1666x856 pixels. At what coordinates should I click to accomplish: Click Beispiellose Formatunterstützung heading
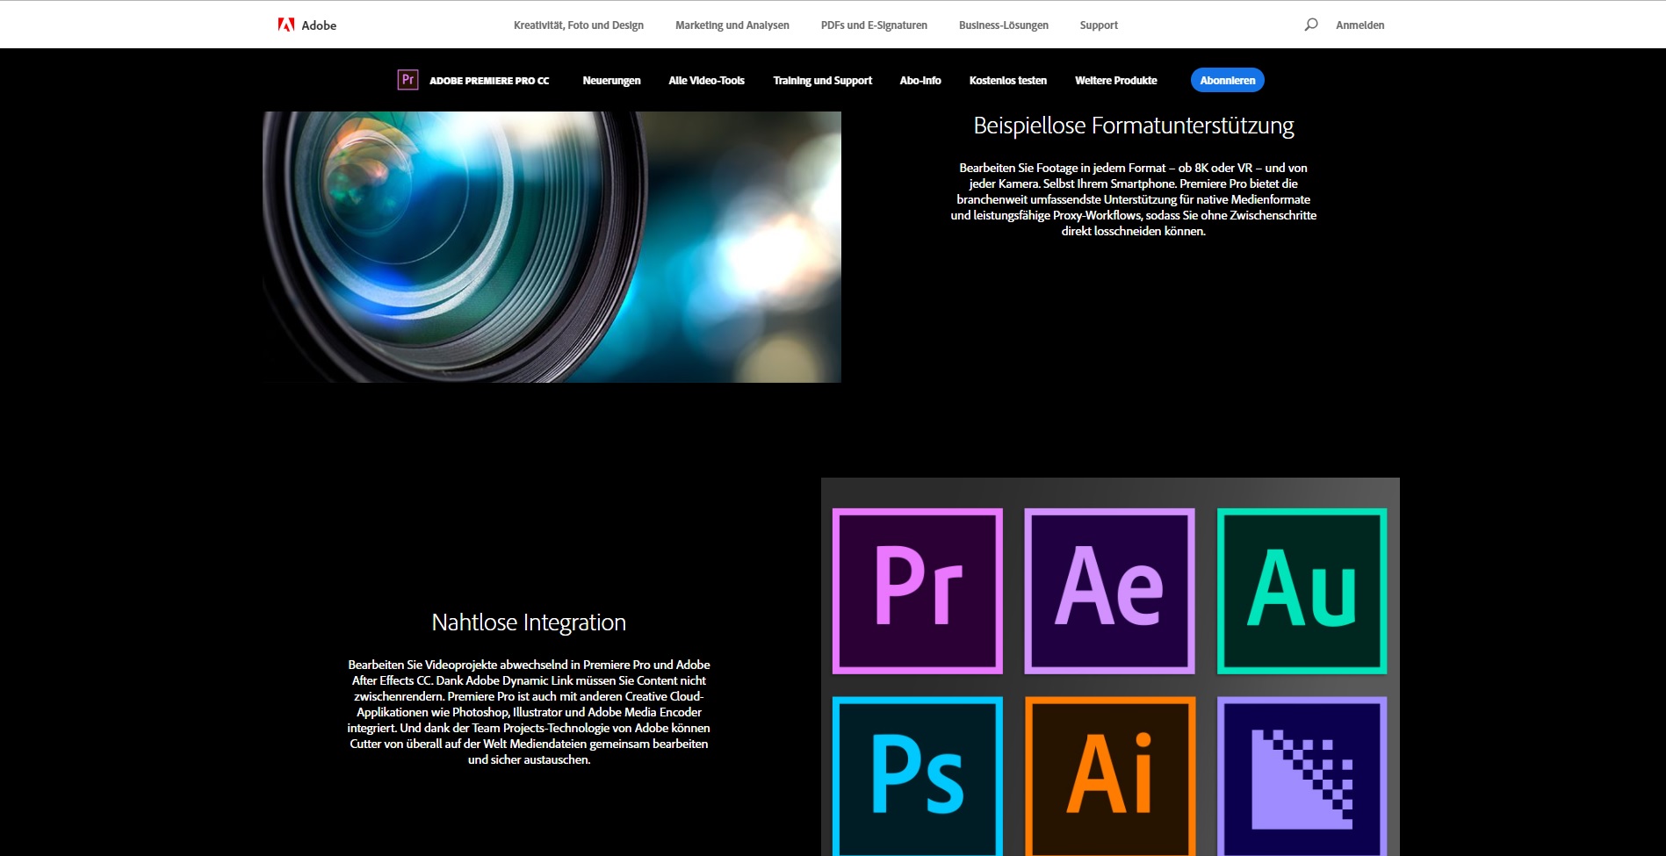[x=1133, y=126]
